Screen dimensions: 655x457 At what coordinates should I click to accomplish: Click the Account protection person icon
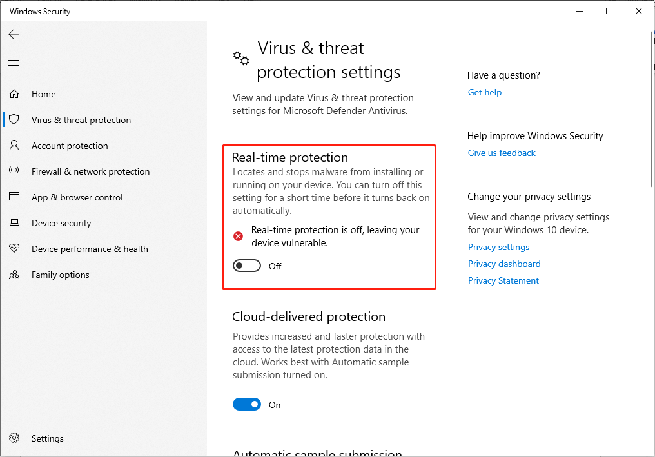pyautogui.click(x=14, y=146)
